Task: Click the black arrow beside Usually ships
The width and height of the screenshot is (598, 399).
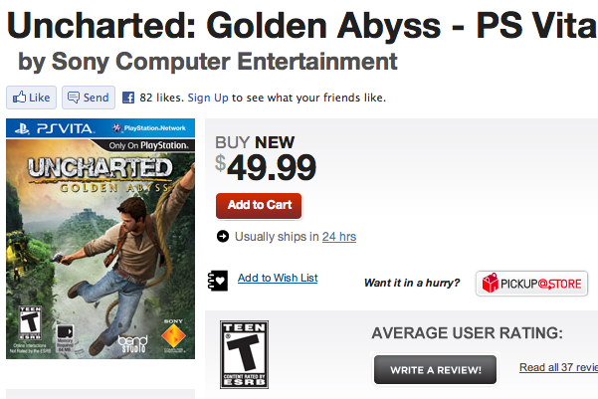Action: point(222,236)
